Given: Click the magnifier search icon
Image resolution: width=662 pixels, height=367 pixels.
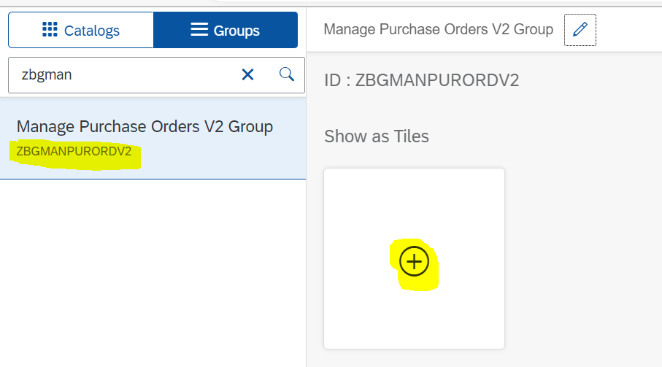Looking at the screenshot, I should [287, 74].
